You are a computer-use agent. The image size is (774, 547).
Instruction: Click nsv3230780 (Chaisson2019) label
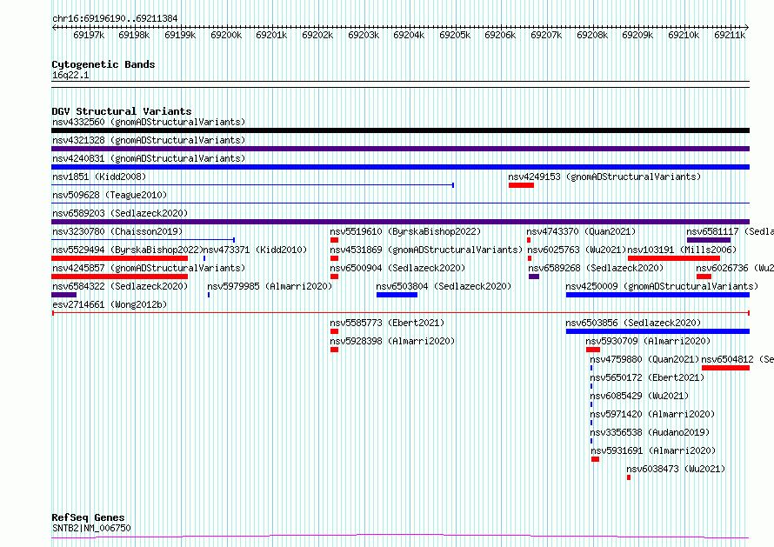[x=117, y=231]
